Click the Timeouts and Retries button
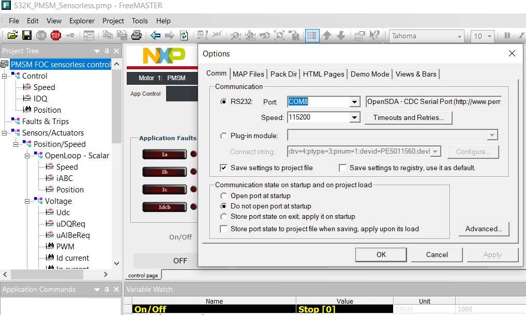 coord(409,117)
